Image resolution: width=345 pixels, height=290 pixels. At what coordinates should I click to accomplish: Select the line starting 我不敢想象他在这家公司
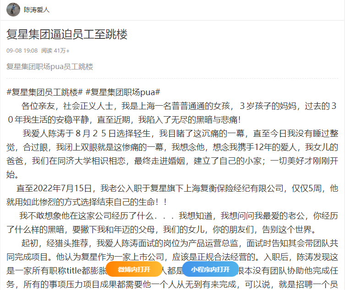click(x=179, y=216)
